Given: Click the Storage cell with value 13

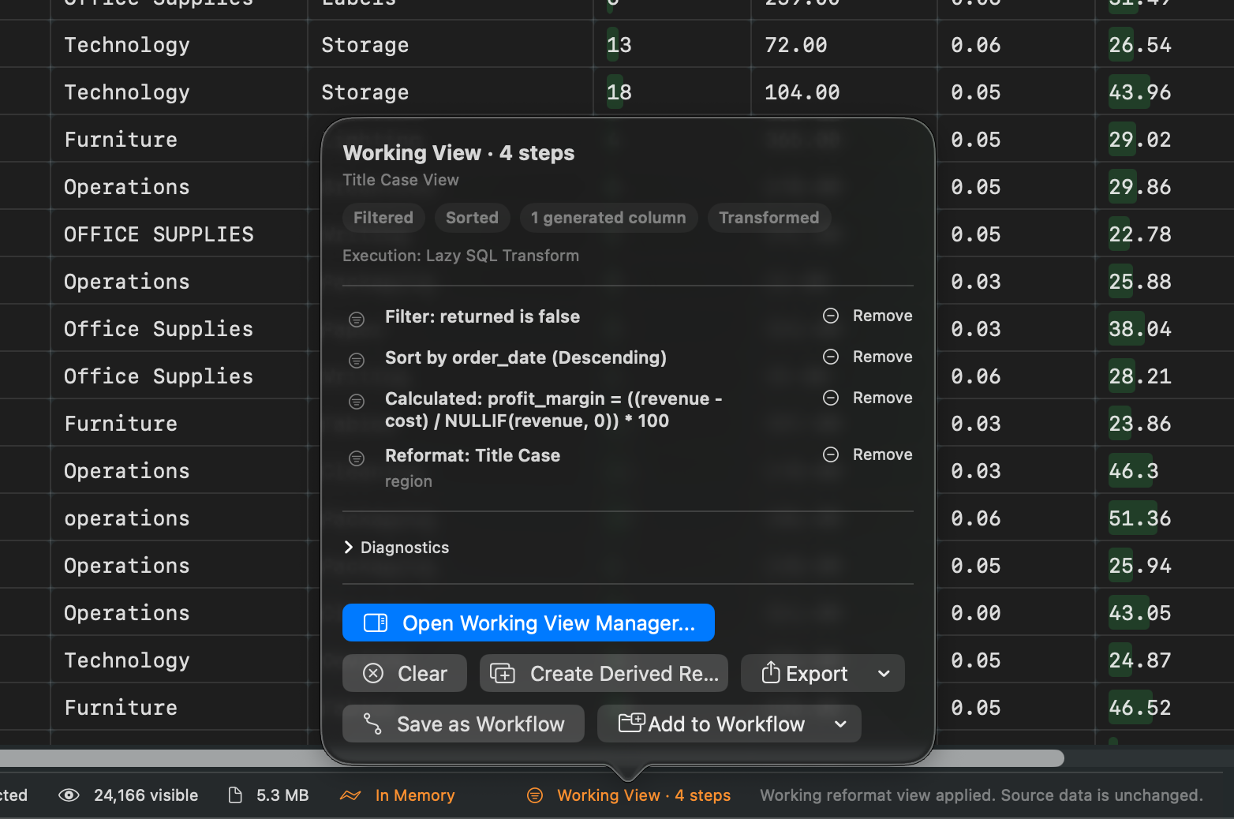Looking at the screenshot, I should [x=451, y=45].
